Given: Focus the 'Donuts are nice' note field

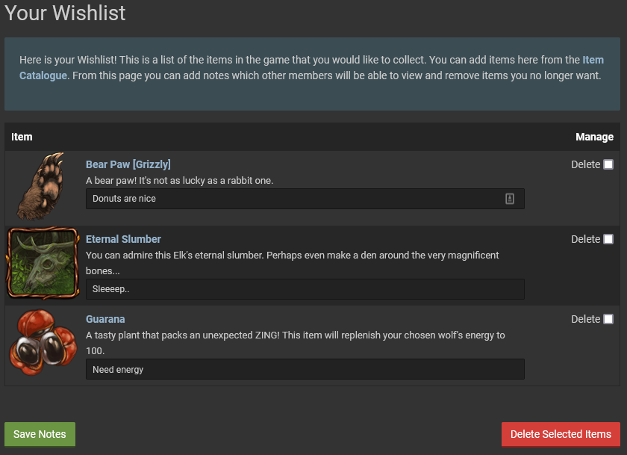Looking at the screenshot, I should [295, 199].
